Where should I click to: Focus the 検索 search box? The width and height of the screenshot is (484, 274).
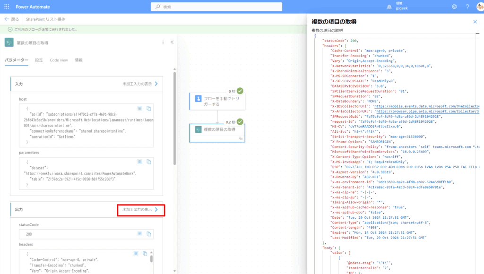tap(216, 7)
